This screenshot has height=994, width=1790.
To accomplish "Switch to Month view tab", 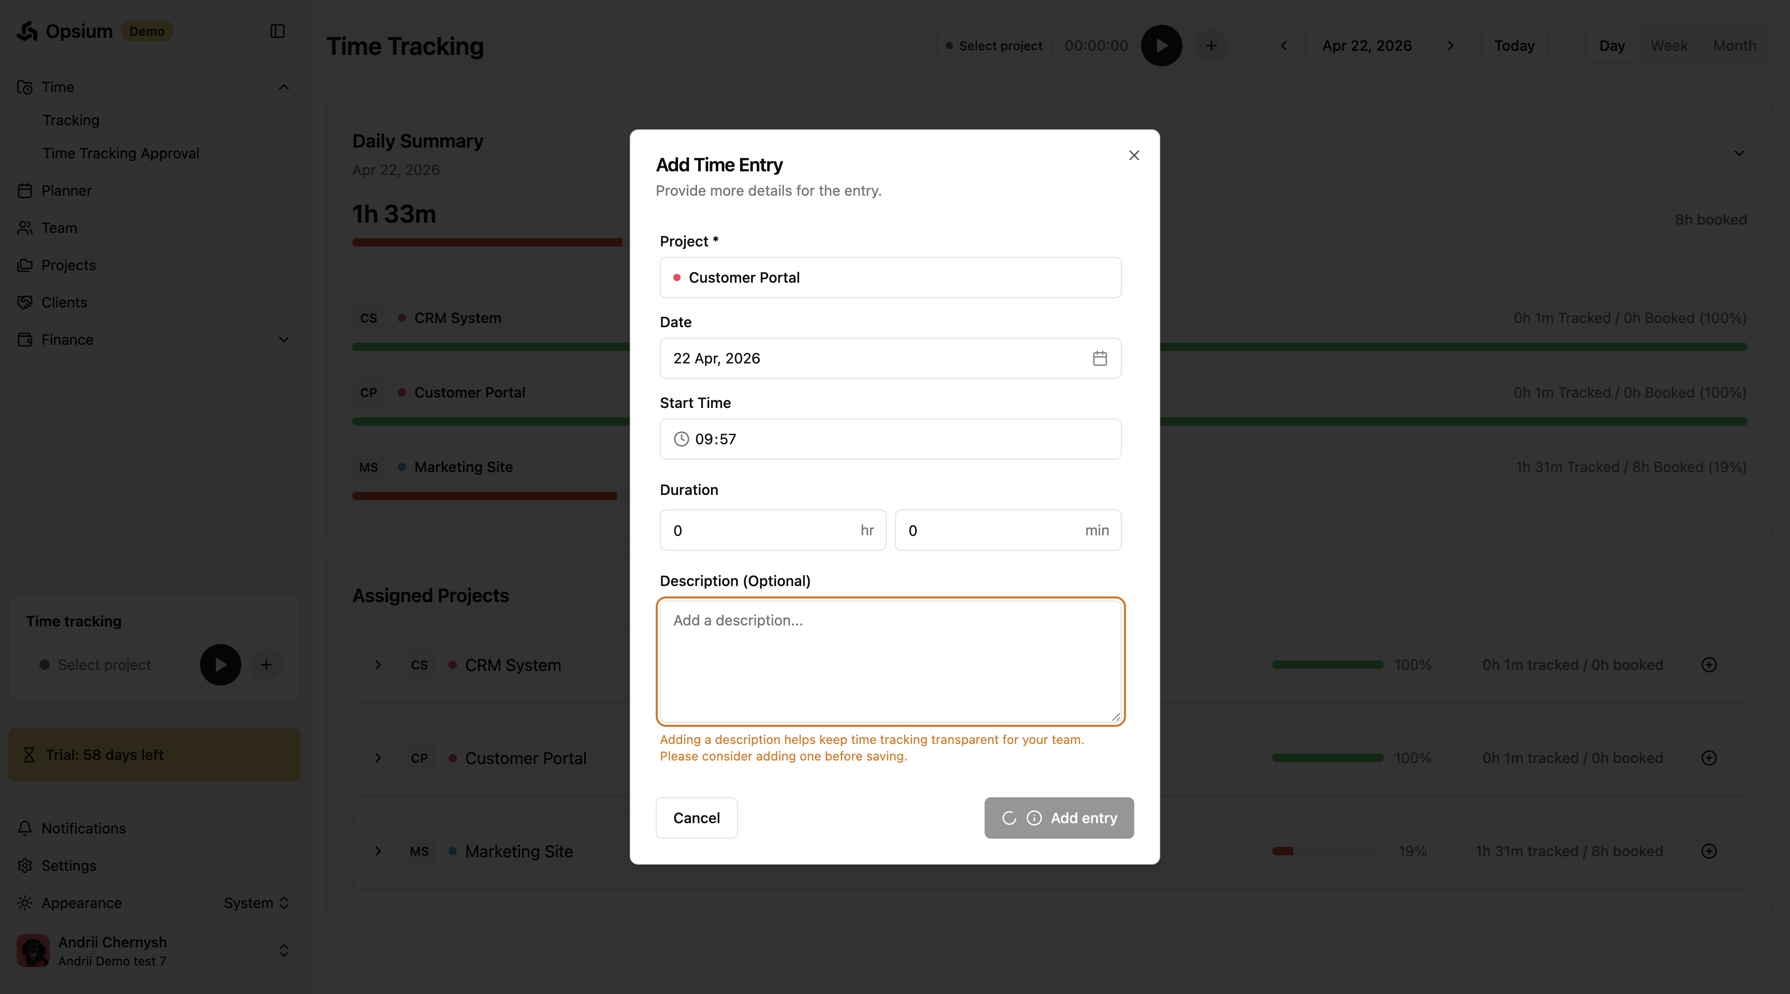I will pos(1735,46).
